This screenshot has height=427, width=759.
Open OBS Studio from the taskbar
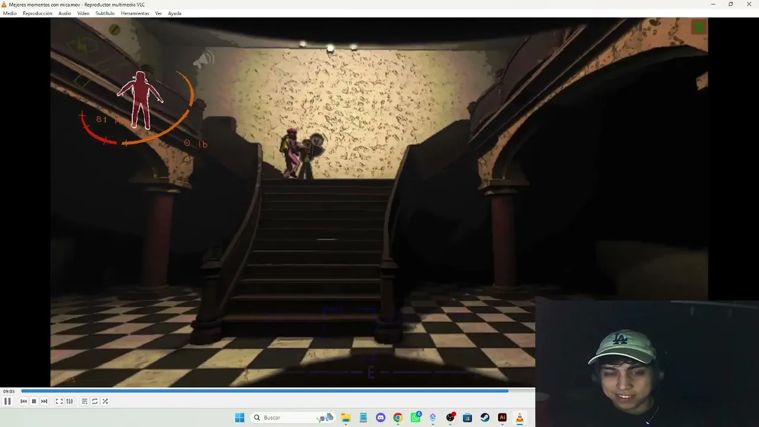(x=450, y=418)
